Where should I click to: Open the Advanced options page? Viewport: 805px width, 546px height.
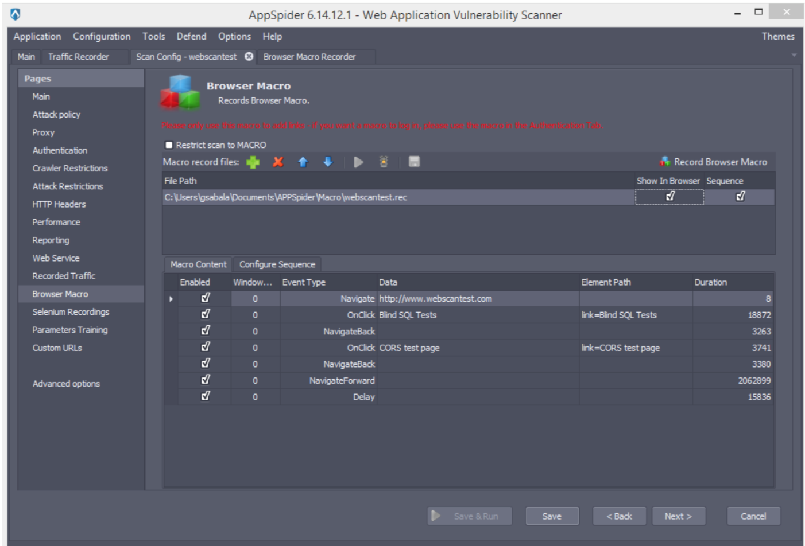tap(66, 384)
